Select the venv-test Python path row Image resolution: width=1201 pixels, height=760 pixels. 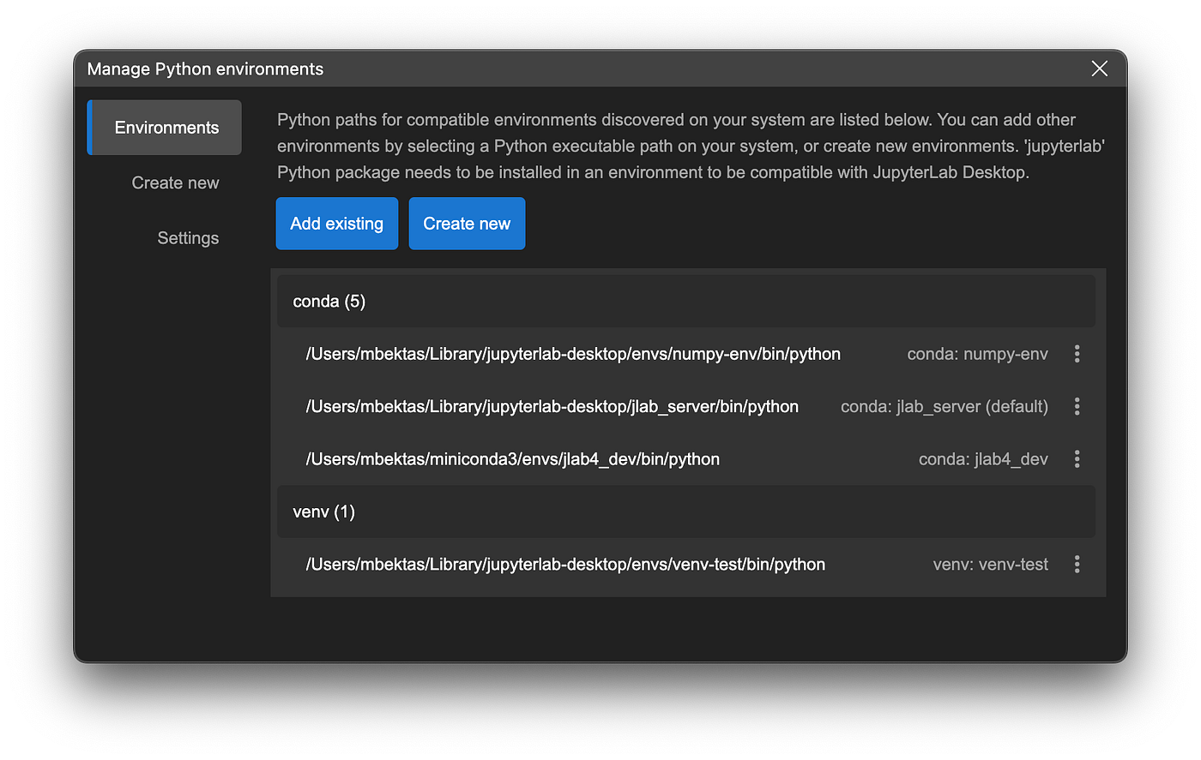click(x=565, y=565)
